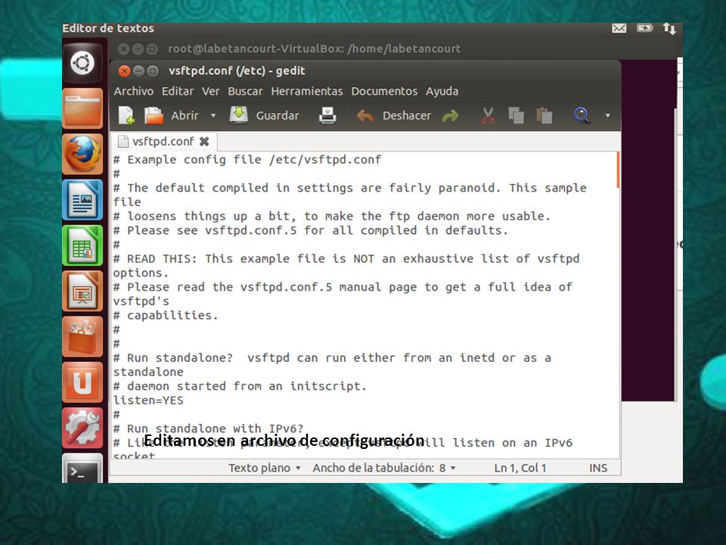
Task: Click the first line '# Example config file'
Action: pos(248,160)
